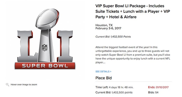Click the red SUPER BOWL banner

[45, 66]
